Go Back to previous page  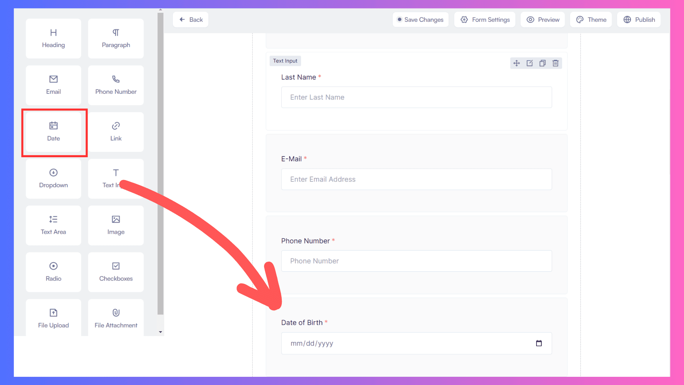(x=191, y=20)
